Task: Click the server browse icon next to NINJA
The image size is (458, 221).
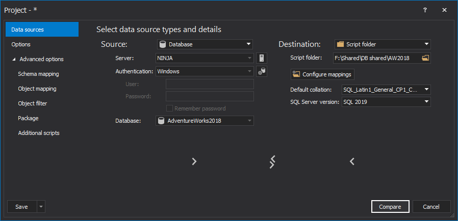Action: pyautogui.click(x=262, y=58)
